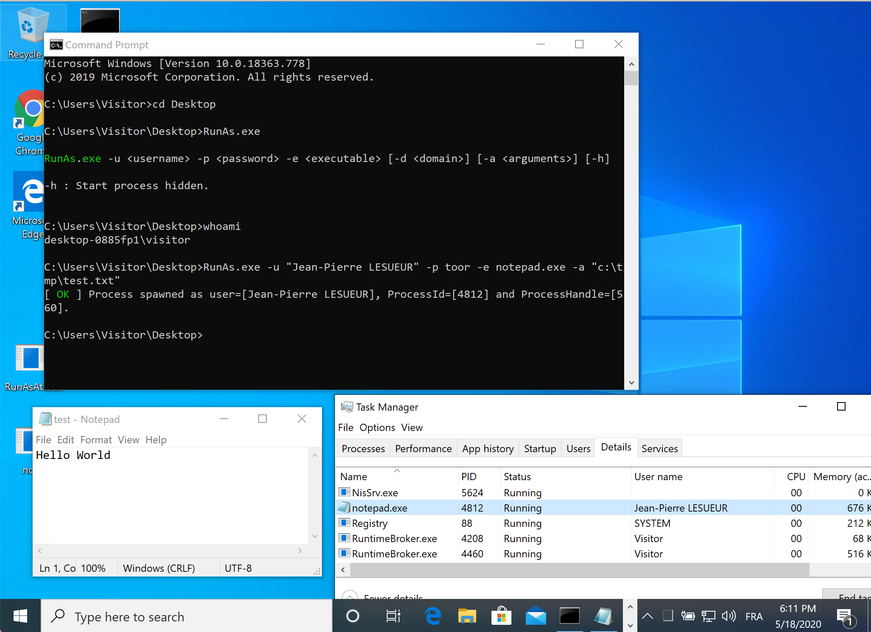Select the RunAsAttached desktop icon
This screenshot has width=871, height=632.
29,367
